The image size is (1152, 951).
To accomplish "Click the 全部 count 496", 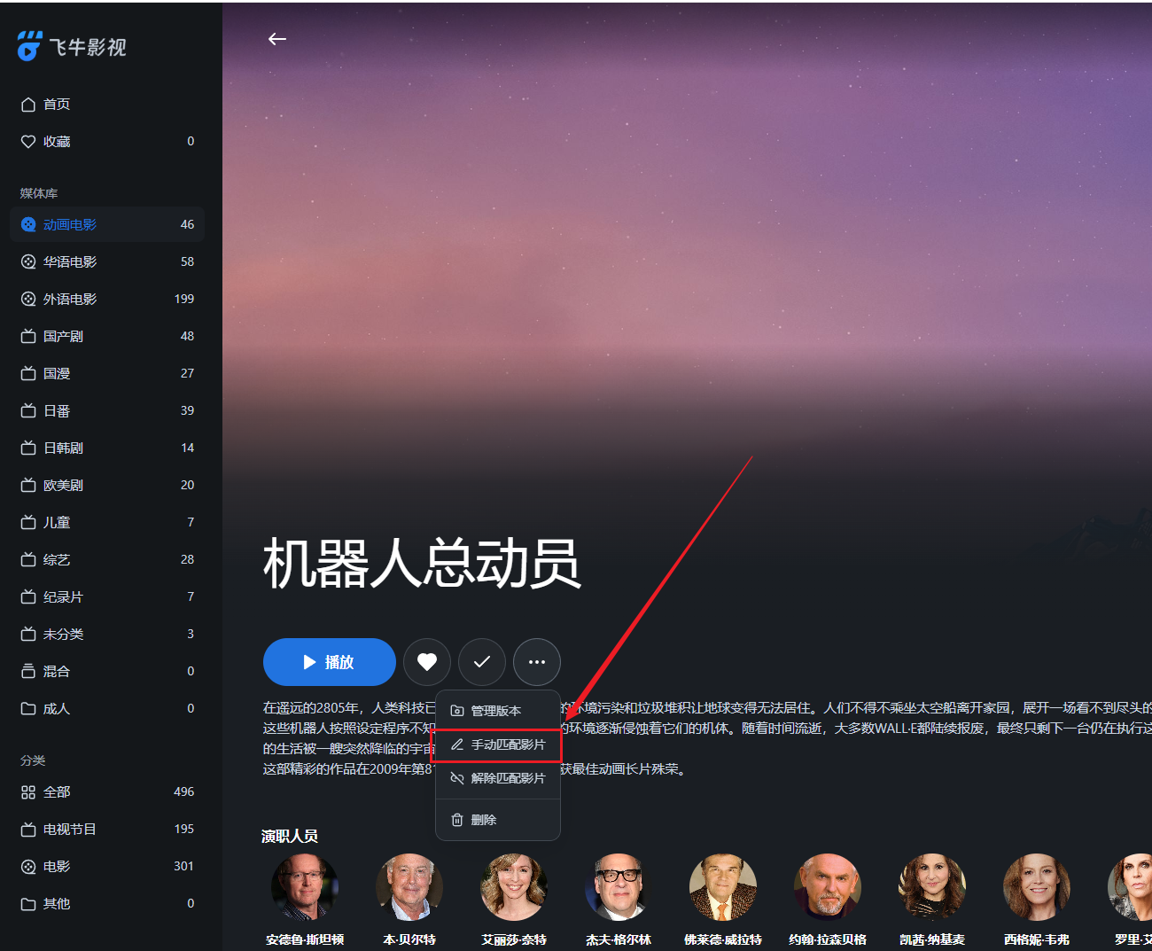I will coord(184,792).
